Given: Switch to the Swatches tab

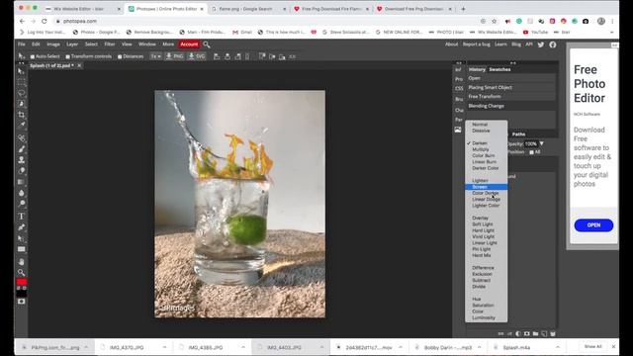Looking at the screenshot, I should pos(499,69).
